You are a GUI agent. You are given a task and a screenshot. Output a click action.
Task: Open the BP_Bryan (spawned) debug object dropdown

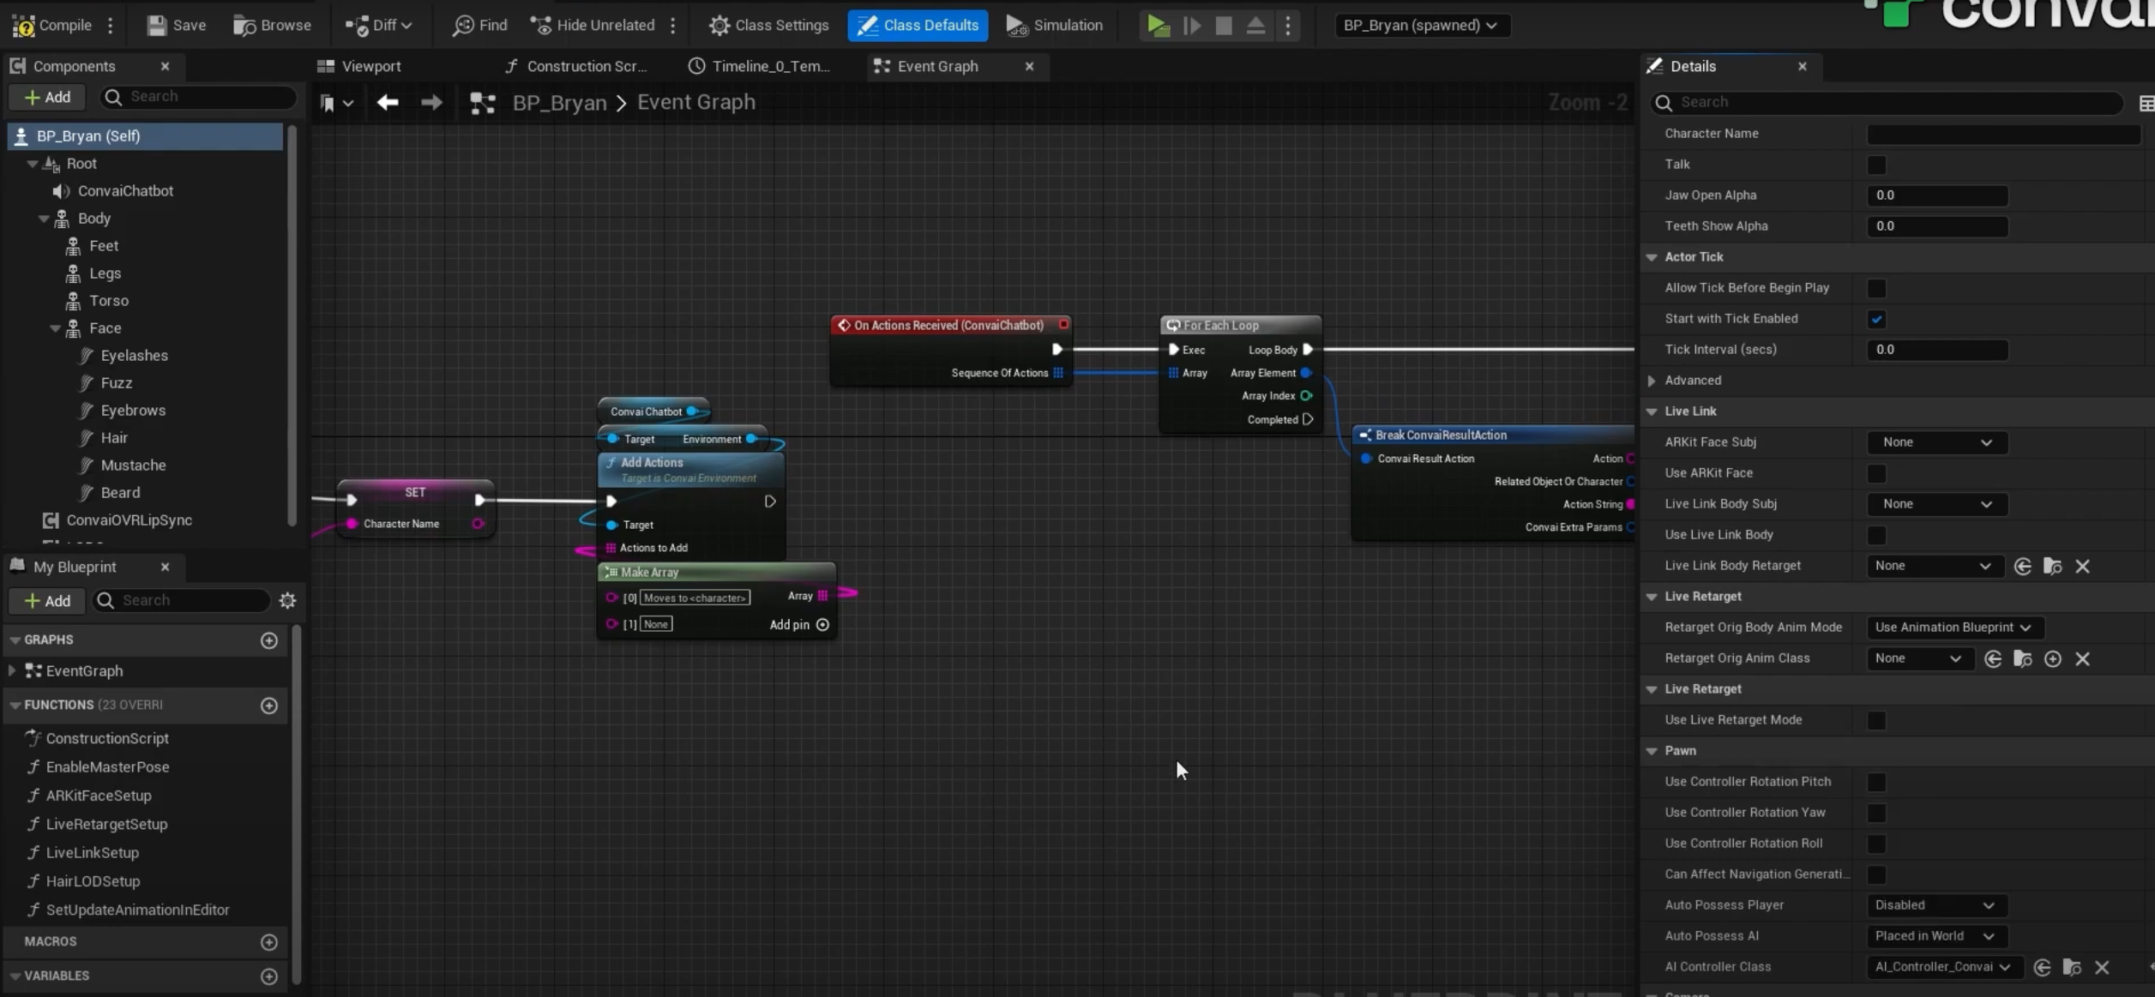click(x=1420, y=25)
